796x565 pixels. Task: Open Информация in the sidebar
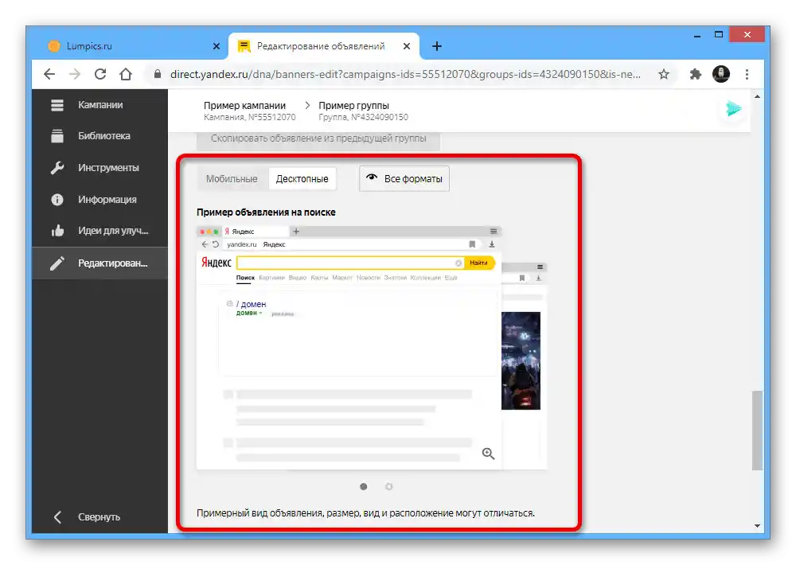point(100,200)
